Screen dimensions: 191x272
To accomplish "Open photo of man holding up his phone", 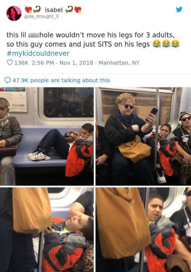I will point(144,136).
